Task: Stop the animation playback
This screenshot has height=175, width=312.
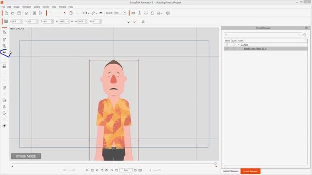Action: [x=92, y=170]
